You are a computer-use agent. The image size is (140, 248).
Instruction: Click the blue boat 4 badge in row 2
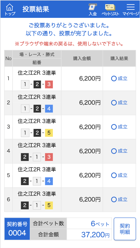tap(49, 109)
